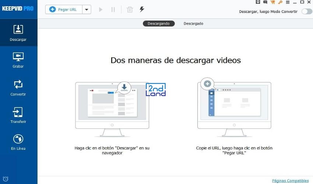Maximize the KeepVid Pro window
The height and width of the screenshot is (184, 313).
pyautogui.click(x=302, y=2)
